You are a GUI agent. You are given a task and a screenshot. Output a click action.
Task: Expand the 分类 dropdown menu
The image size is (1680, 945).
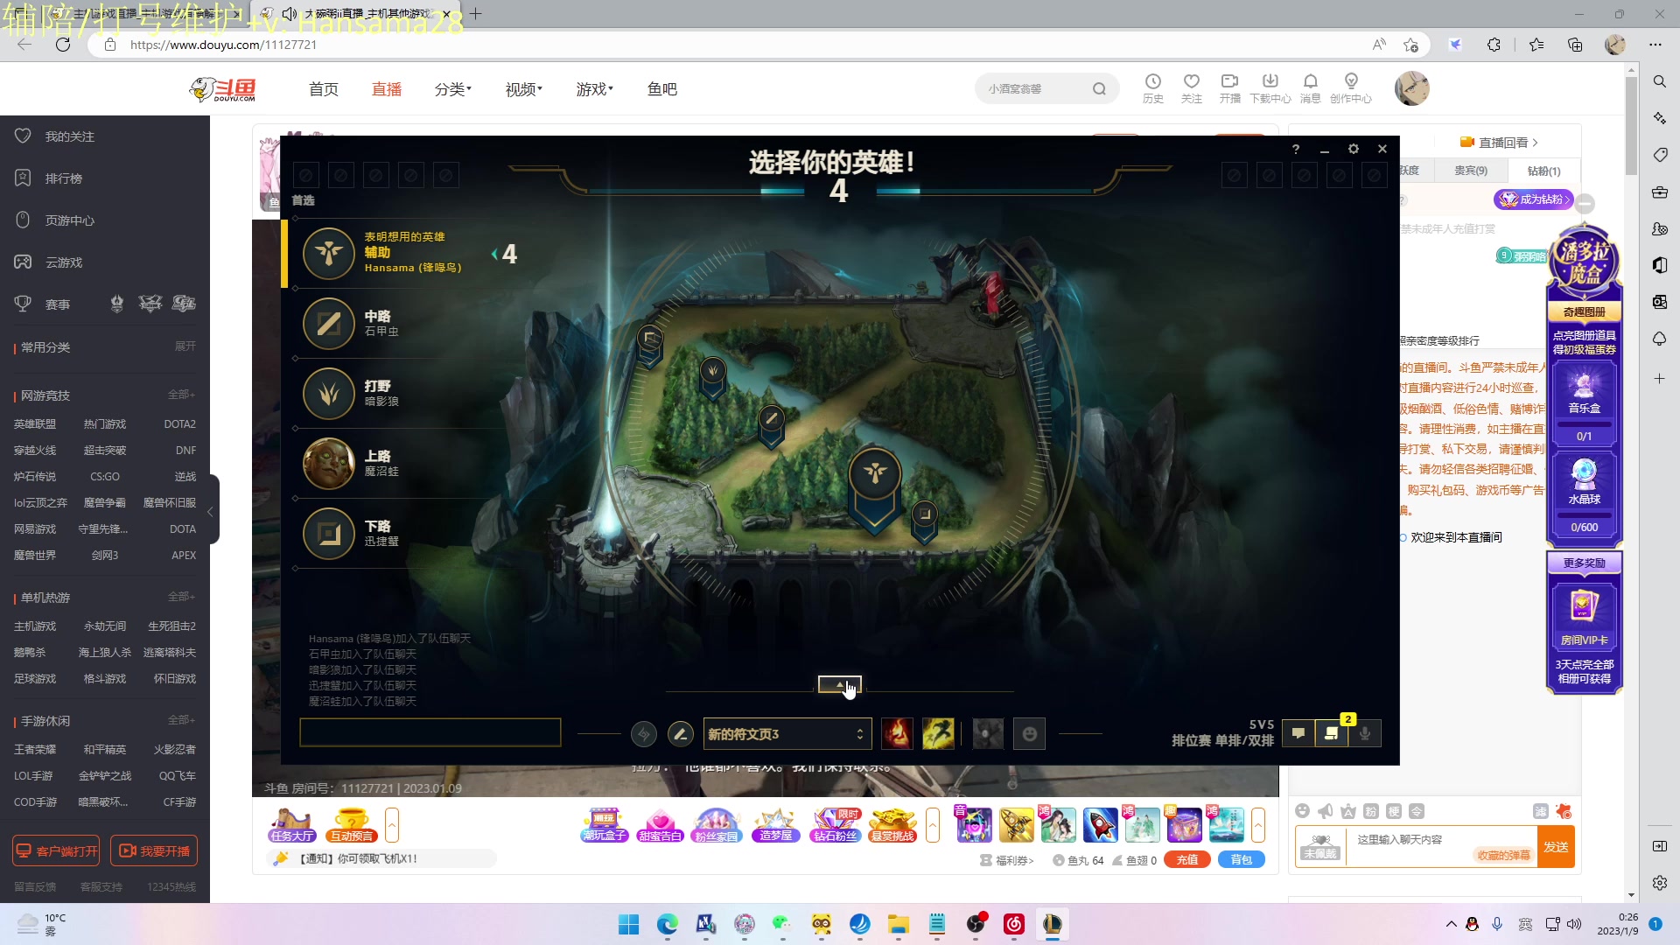453,89
